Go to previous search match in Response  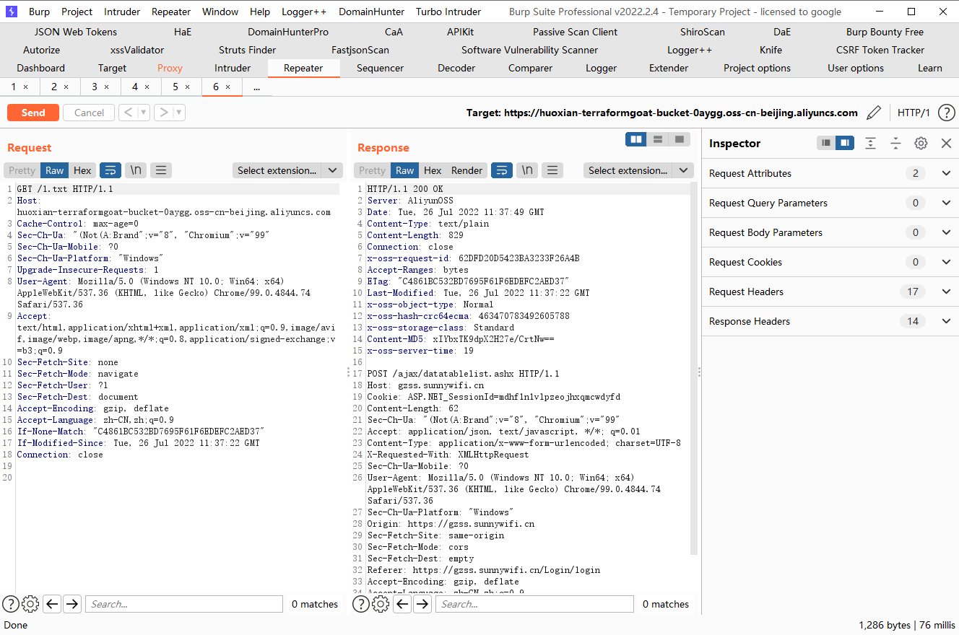click(x=403, y=604)
